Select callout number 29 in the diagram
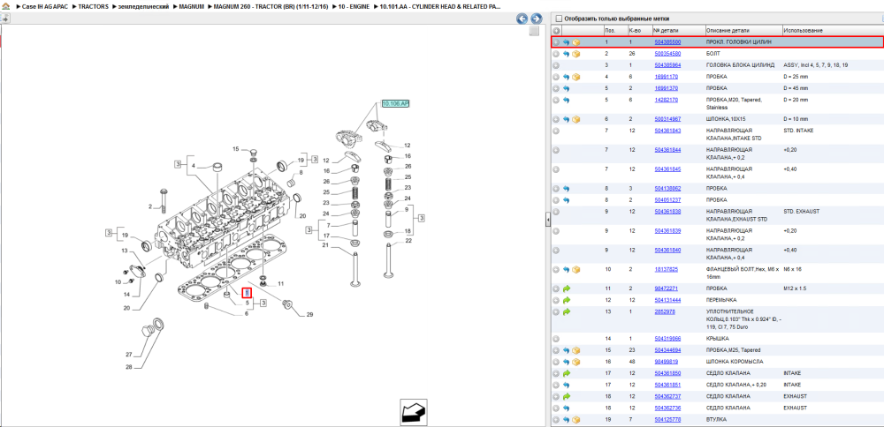The image size is (884, 427). [309, 315]
